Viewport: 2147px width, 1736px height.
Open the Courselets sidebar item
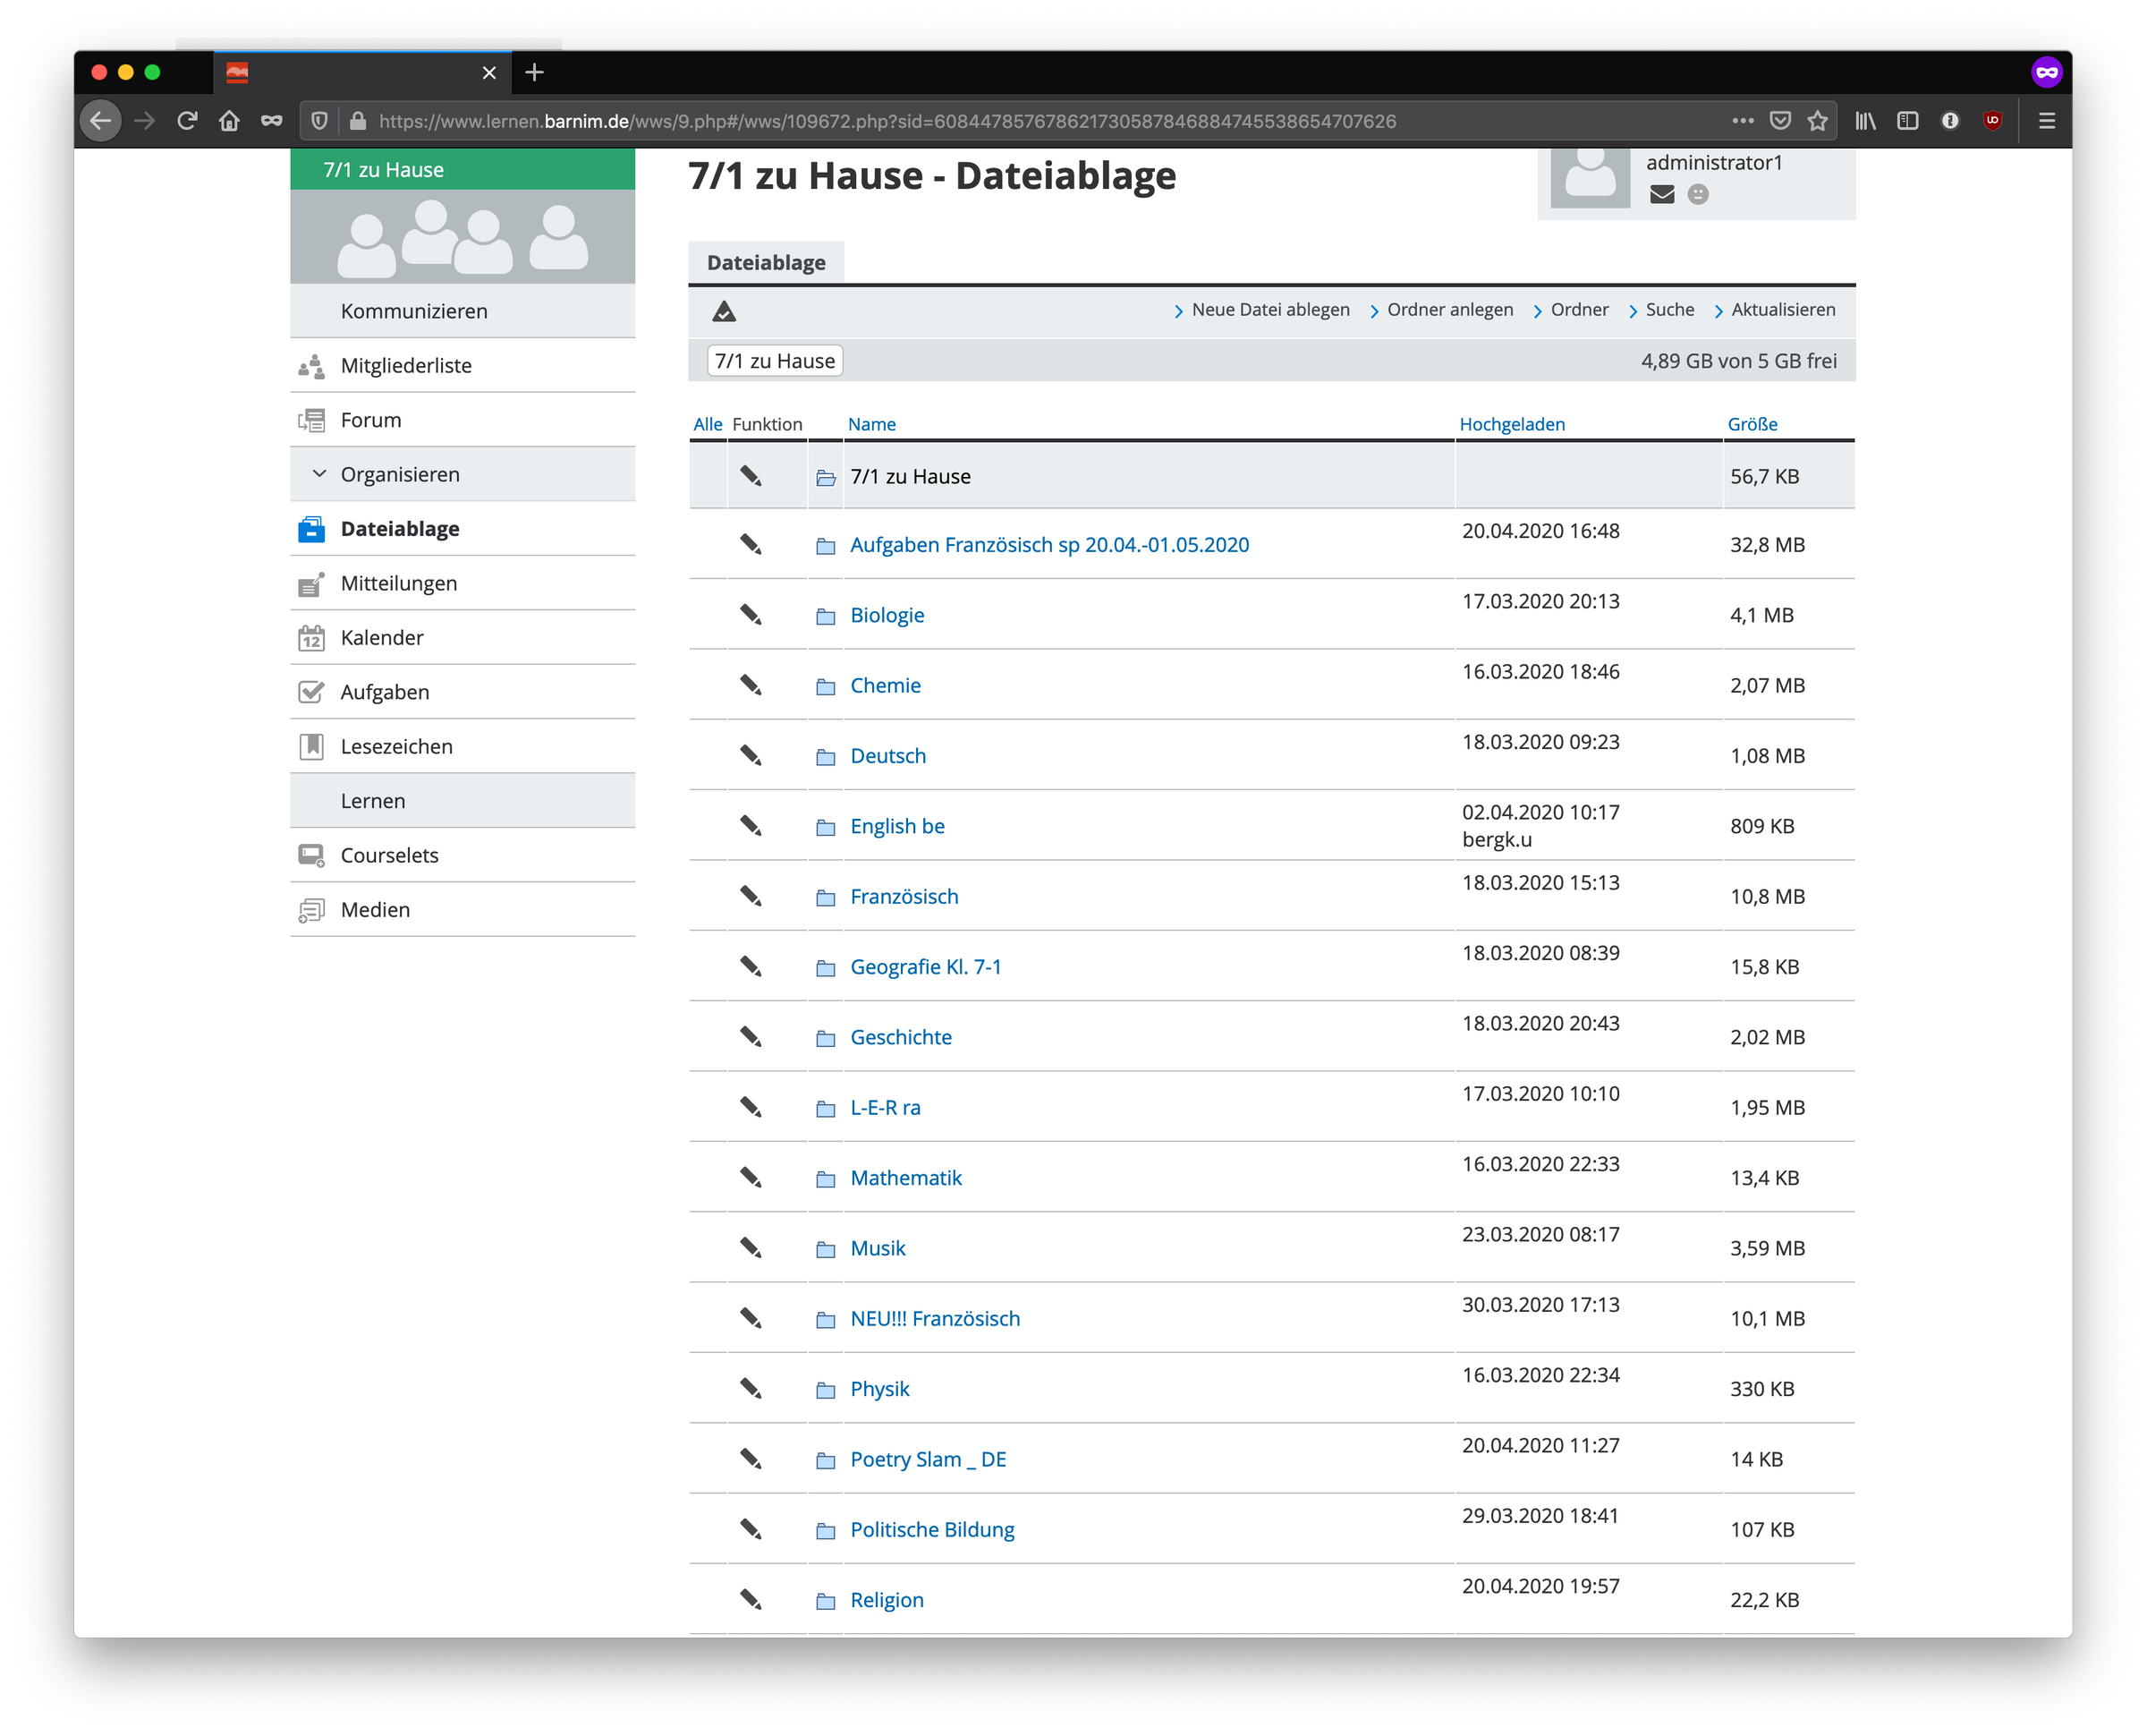coord(389,855)
